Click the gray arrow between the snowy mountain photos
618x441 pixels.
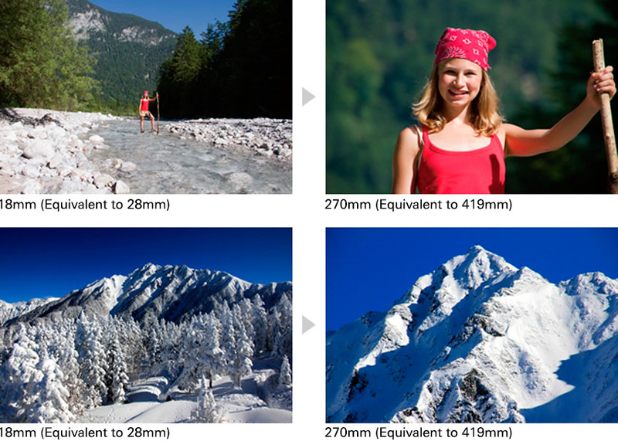point(308,325)
